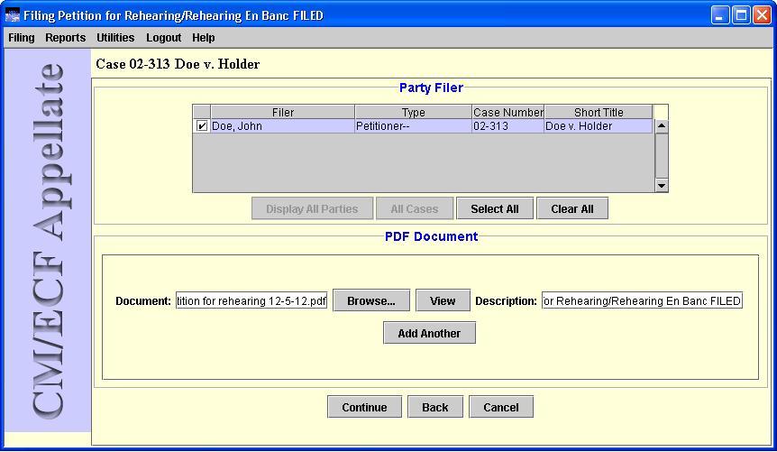The width and height of the screenshot is (777, 452).
Task: Minimize the filing window
Action: (x=720, y=15)
